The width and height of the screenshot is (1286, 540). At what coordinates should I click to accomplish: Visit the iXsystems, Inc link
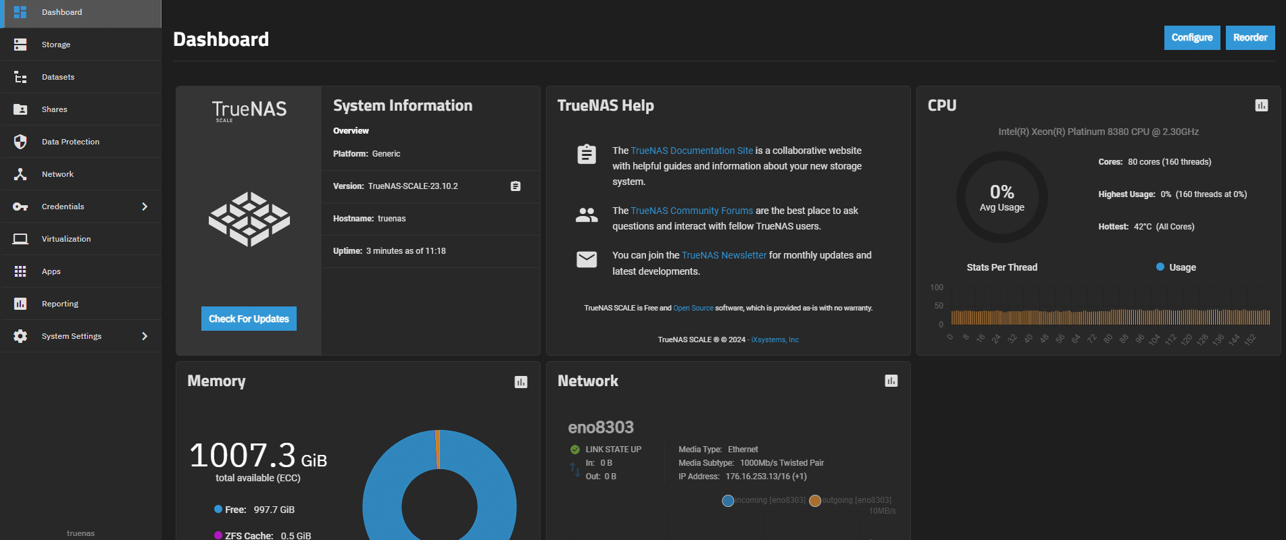pos(775,340)
